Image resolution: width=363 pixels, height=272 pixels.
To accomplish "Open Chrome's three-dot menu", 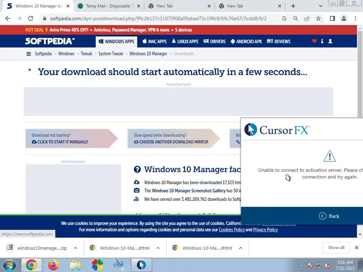I will pos(355,18).
